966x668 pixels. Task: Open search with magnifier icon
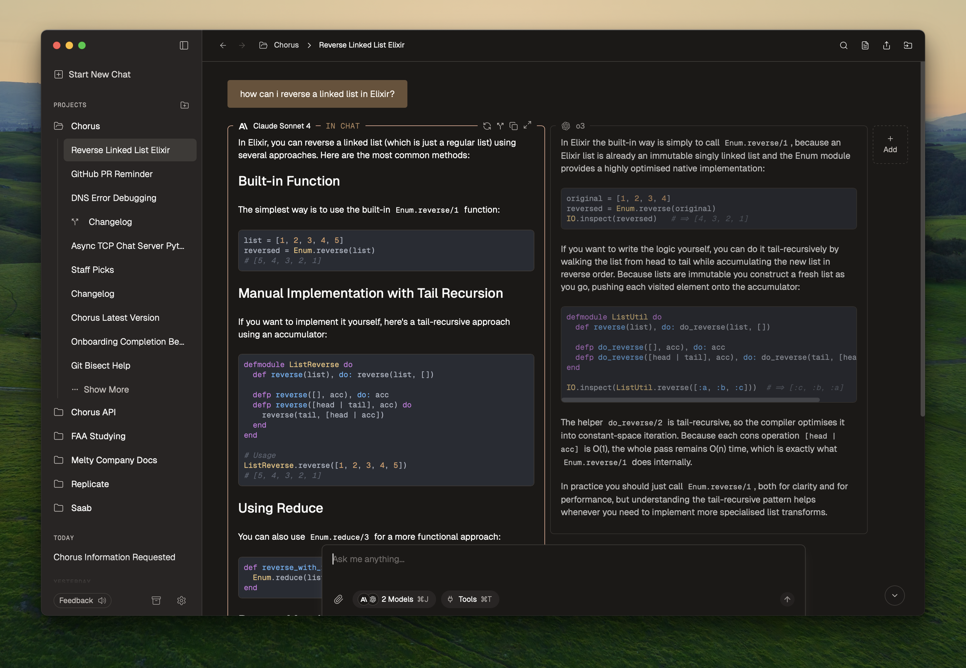pos(843,45)
